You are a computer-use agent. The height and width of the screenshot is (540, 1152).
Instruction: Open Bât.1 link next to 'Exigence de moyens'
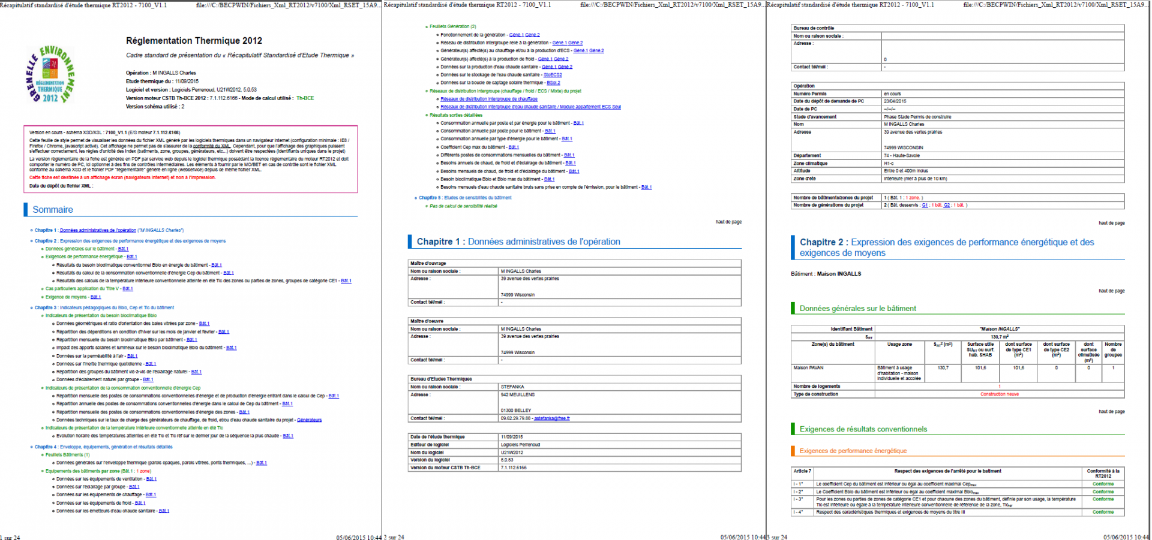pyautogui.click(x=95, y=297)
